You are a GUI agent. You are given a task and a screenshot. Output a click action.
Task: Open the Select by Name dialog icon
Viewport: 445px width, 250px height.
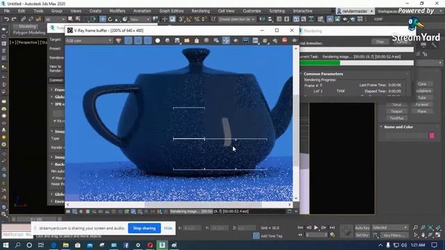[78, 19]
